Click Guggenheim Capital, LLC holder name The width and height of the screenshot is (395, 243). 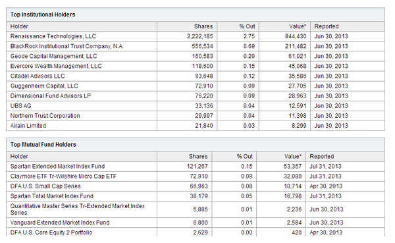click(44, 86)
